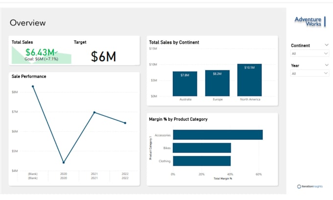Click the Accessories category label
Viewport: 333px width, 200px height.
click(163, 135)
